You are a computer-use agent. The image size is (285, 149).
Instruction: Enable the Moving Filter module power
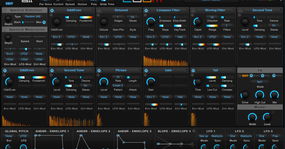coord(193,10)
